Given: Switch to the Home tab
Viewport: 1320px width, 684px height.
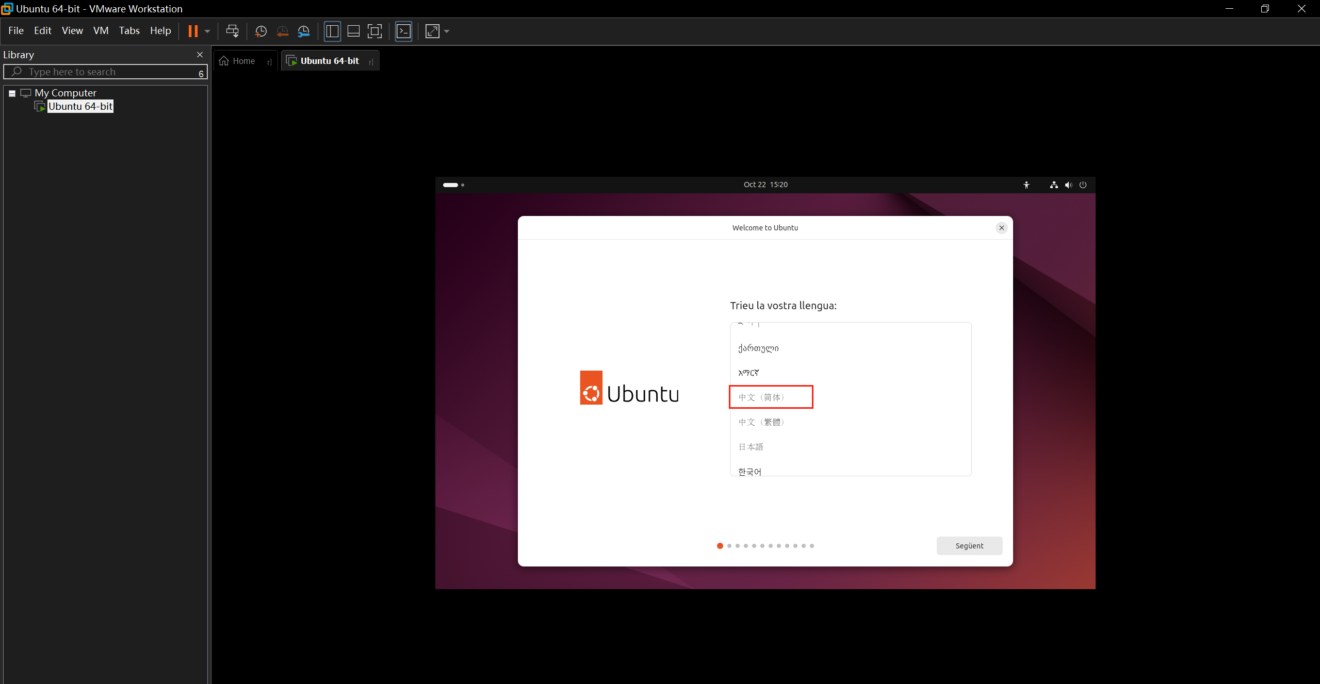Looking at the screenshot, I should click(243, 61).
